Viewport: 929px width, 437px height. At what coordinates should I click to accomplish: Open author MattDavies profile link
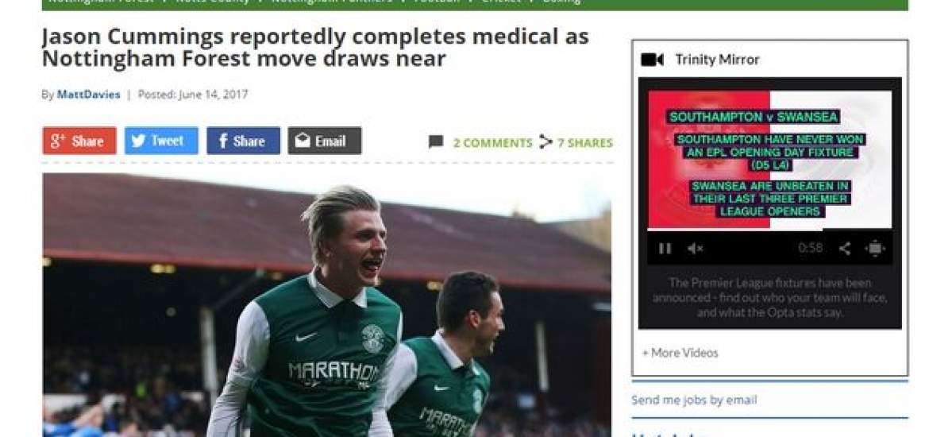coord(88,95)
